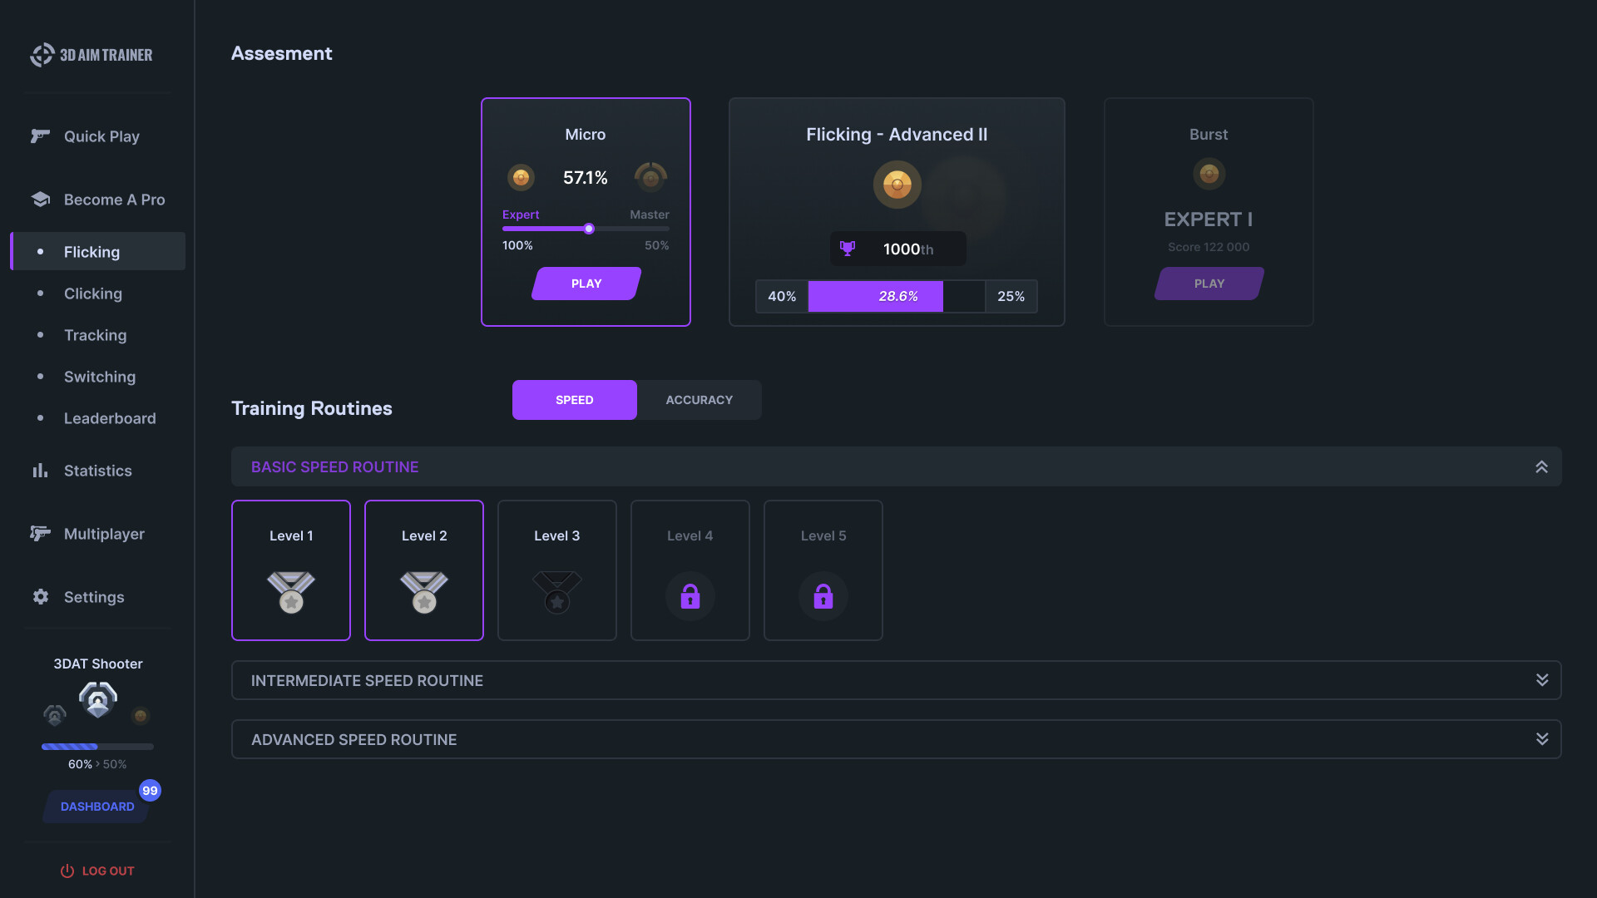Screen dimensions: 1597x898
Task: Click the Tracking navigation menu item
Action: [x=94, y=336]
